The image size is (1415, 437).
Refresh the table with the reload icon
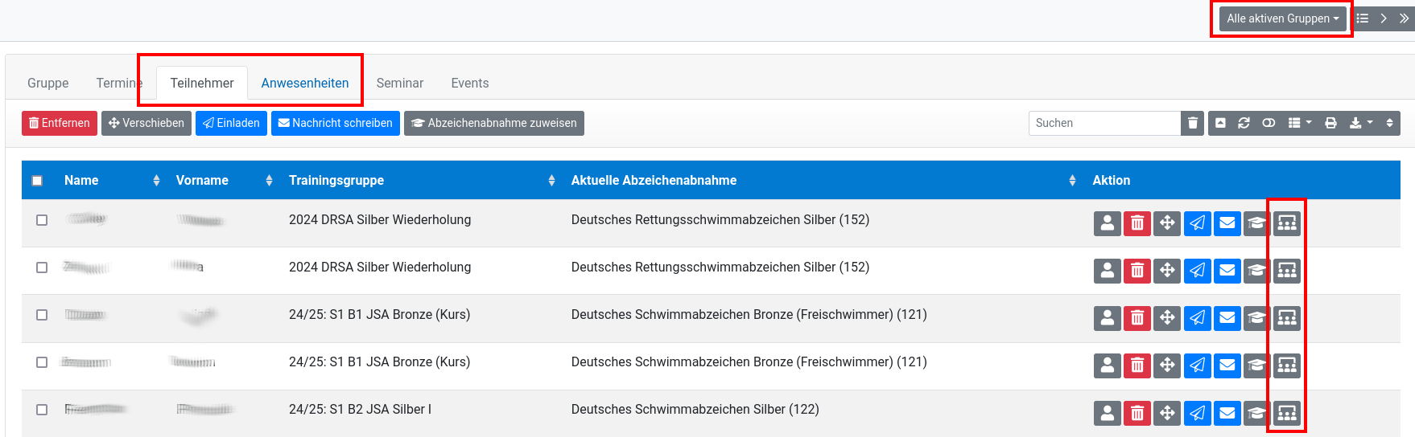pos(1244,123)
